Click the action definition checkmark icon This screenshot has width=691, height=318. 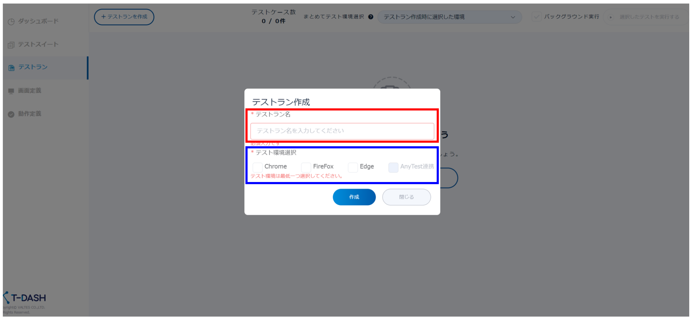click(11, 114)
